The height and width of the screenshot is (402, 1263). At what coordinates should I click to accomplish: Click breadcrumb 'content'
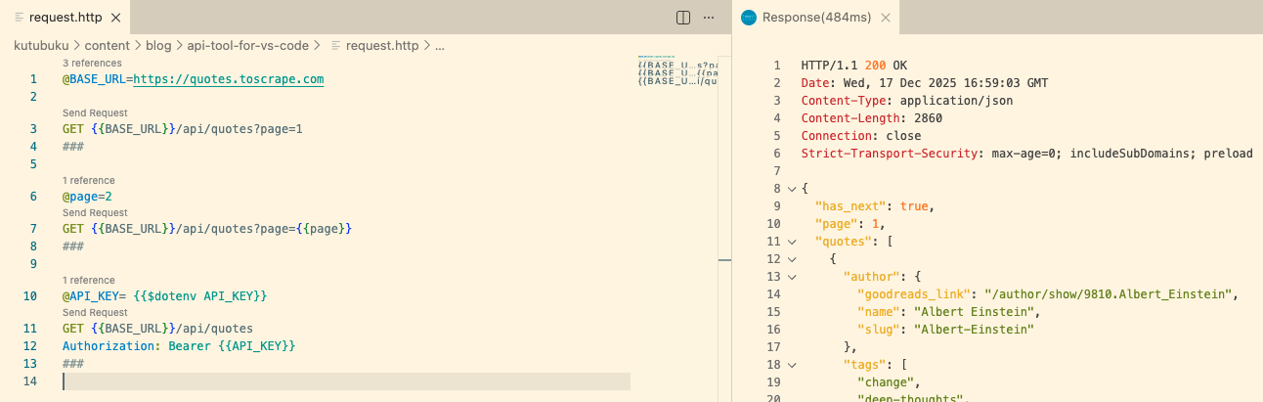108,45
